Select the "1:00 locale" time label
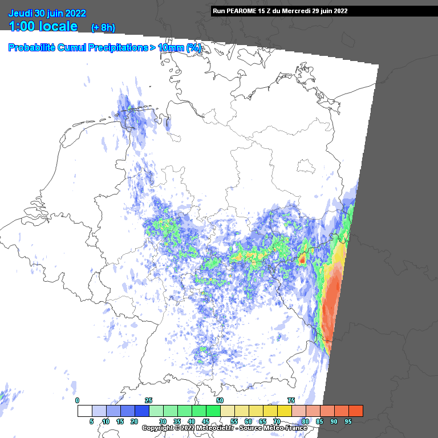This screenshot has width=438, height=438. 44,26
